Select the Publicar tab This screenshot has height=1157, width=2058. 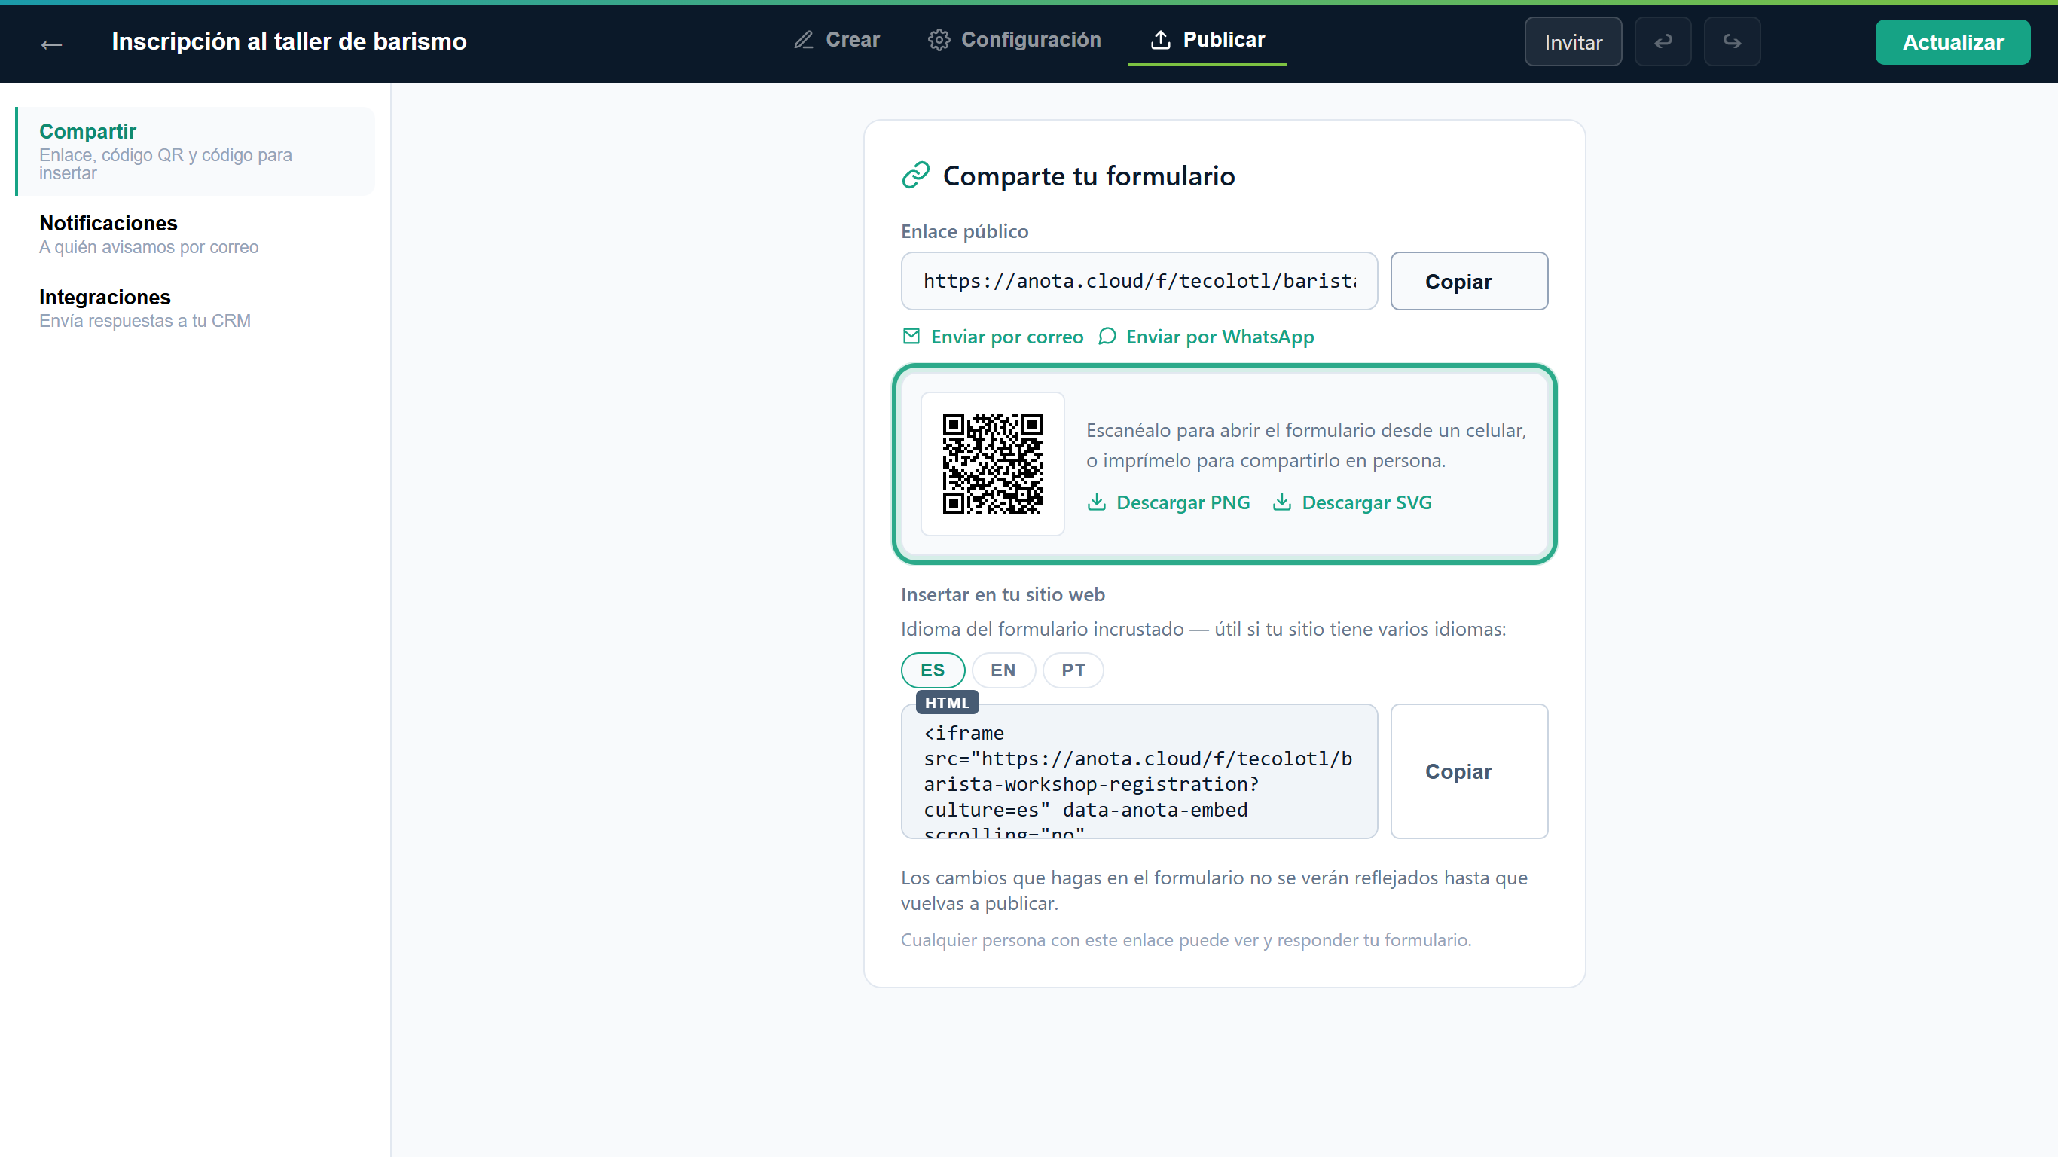(x=1208, y=40)
